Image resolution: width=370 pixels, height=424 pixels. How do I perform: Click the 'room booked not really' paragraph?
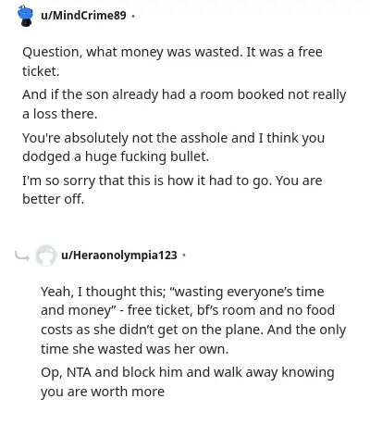pyautogui.click(x=184, y=104)
